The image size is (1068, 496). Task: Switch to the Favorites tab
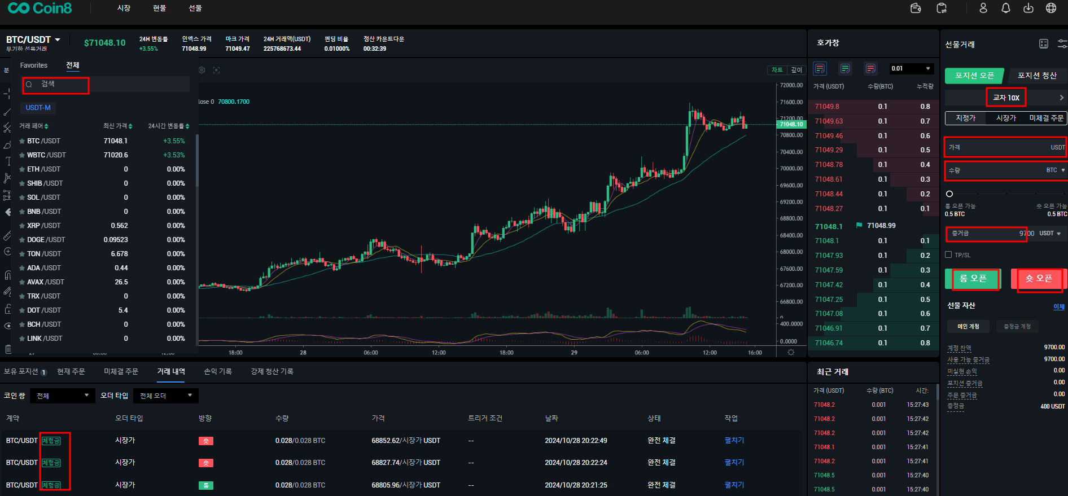point(34,65)
